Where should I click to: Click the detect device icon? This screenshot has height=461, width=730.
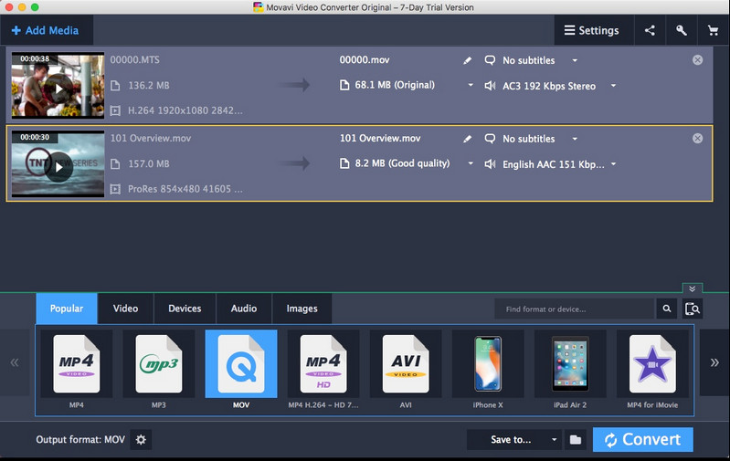(693, 309)
